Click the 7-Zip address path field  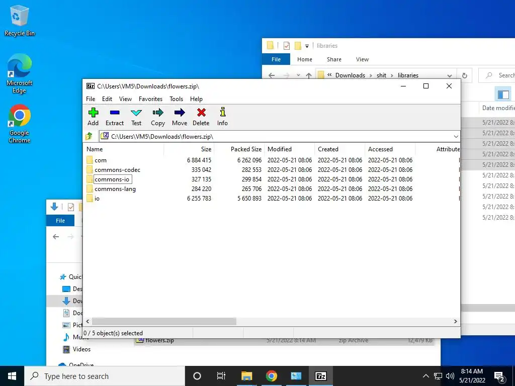pos(279,137)
